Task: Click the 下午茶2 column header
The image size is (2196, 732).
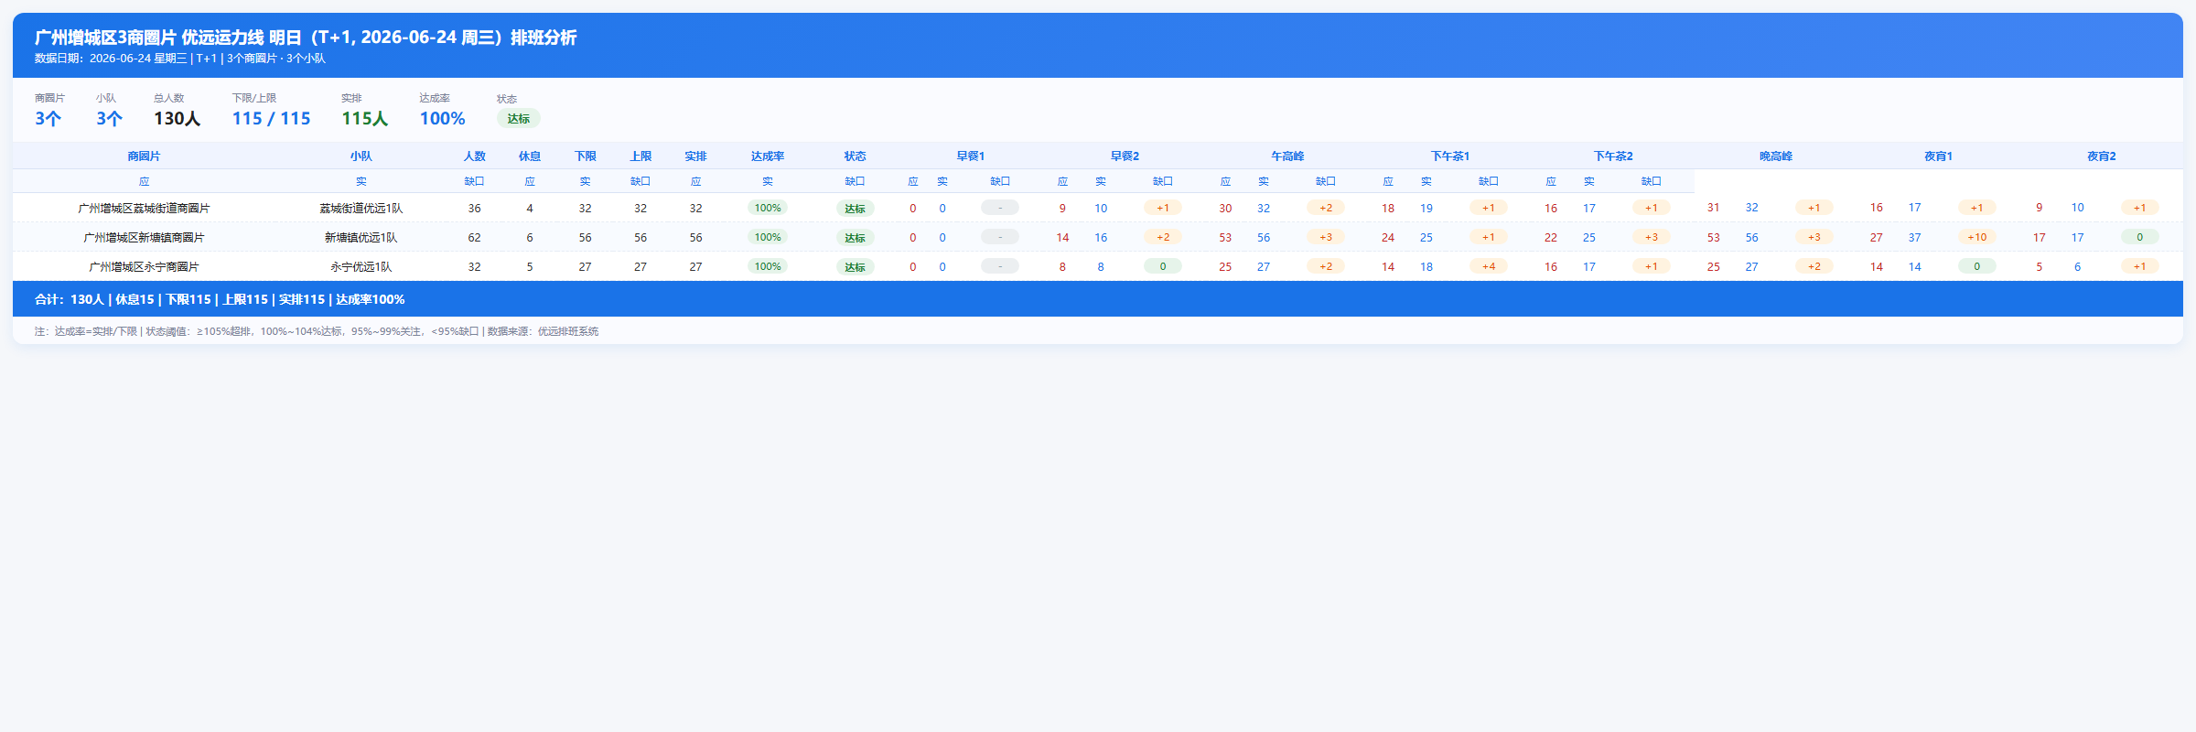Action: pos(1613,156)
